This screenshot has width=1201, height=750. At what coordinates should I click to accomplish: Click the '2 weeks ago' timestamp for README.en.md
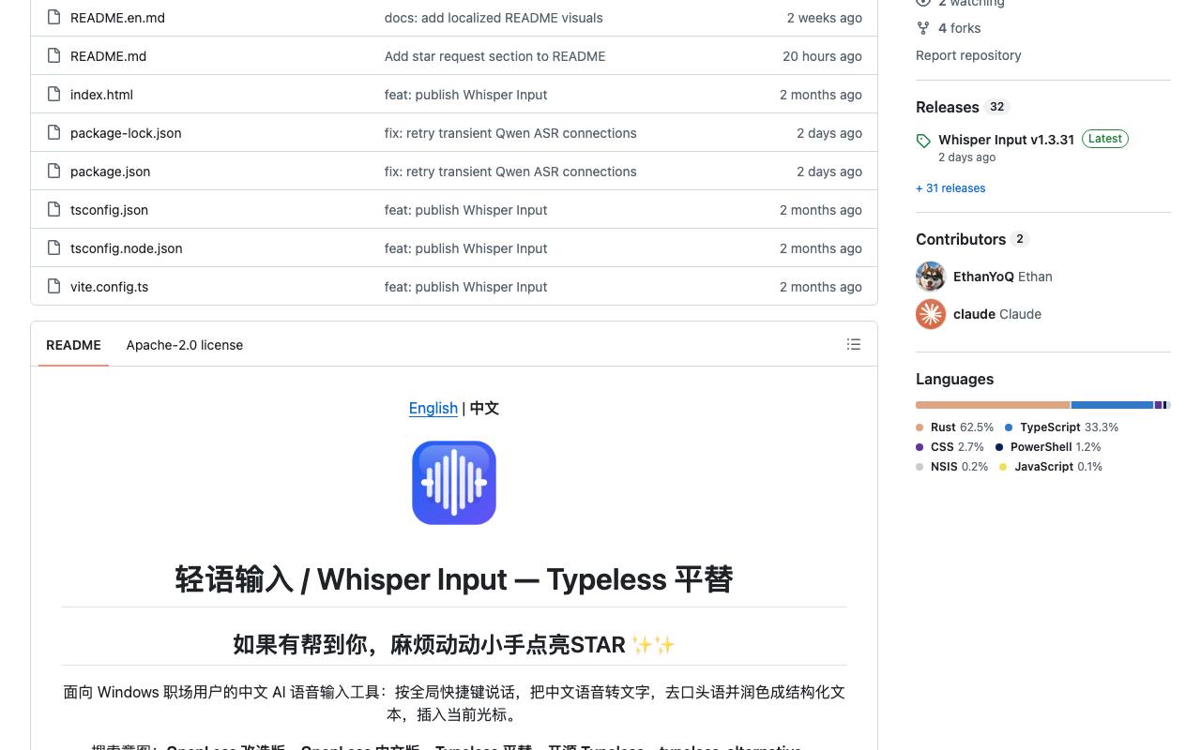tap(824, 18)
